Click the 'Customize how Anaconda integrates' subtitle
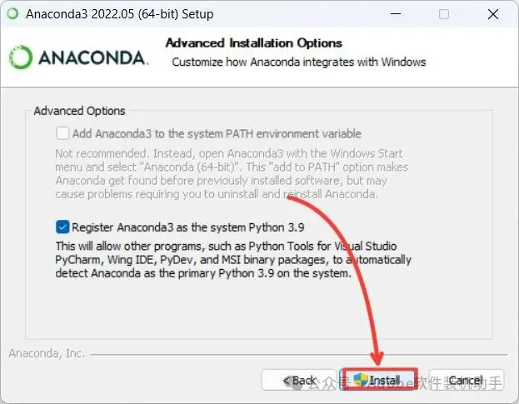The height and width of the screenshot is (404, 519). [x=298, y=62]
